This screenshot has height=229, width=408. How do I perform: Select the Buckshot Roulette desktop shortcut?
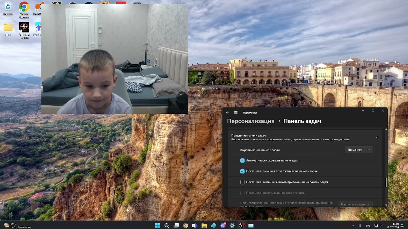tap(24, 31)
